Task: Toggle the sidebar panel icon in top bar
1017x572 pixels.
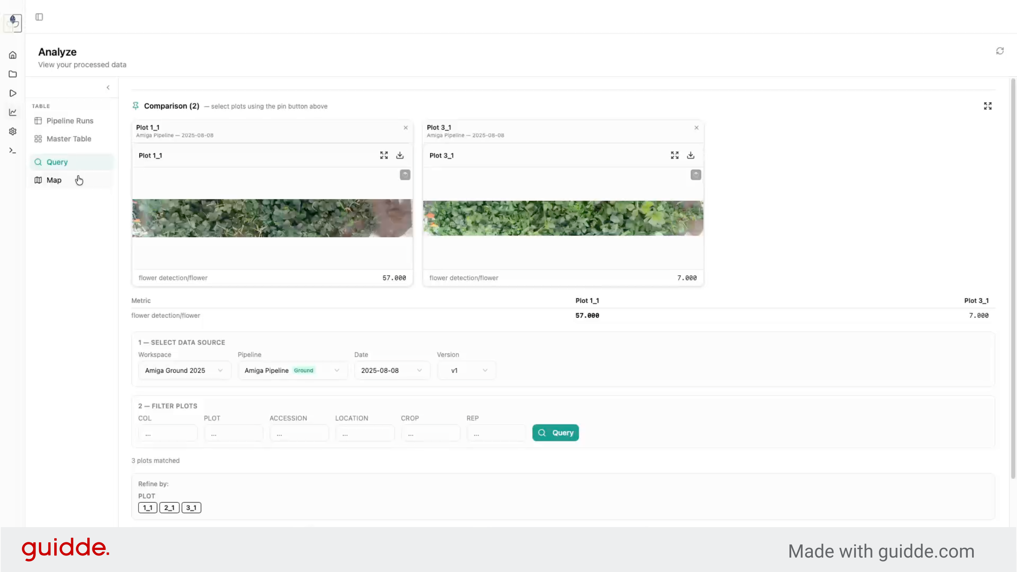Action: click(39, 17)
